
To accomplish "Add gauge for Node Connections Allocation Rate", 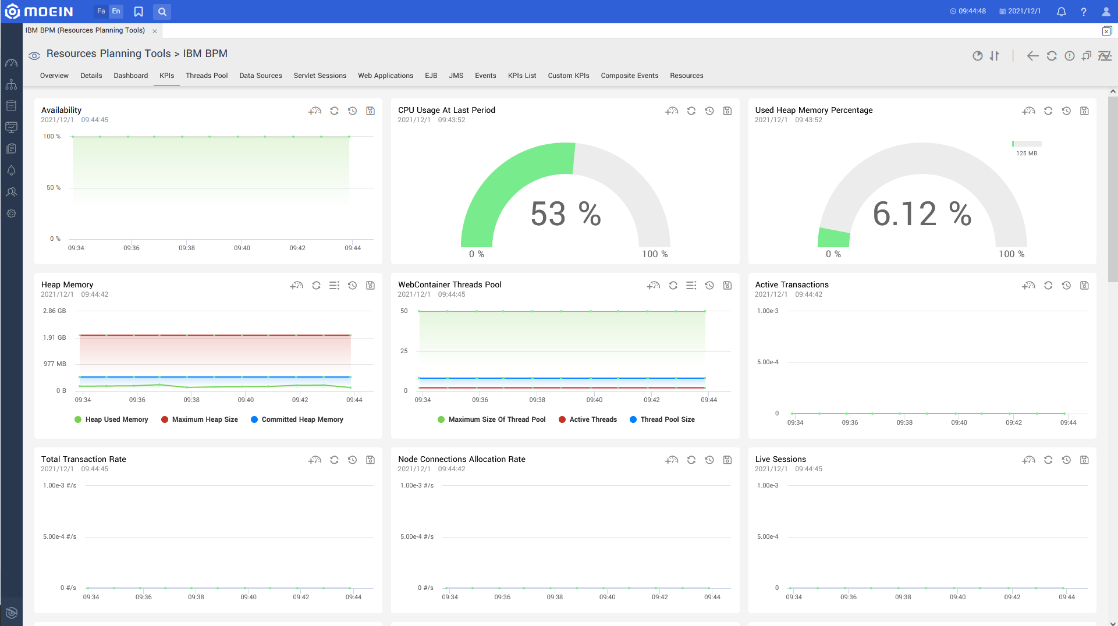I will (x=672, y=460).
